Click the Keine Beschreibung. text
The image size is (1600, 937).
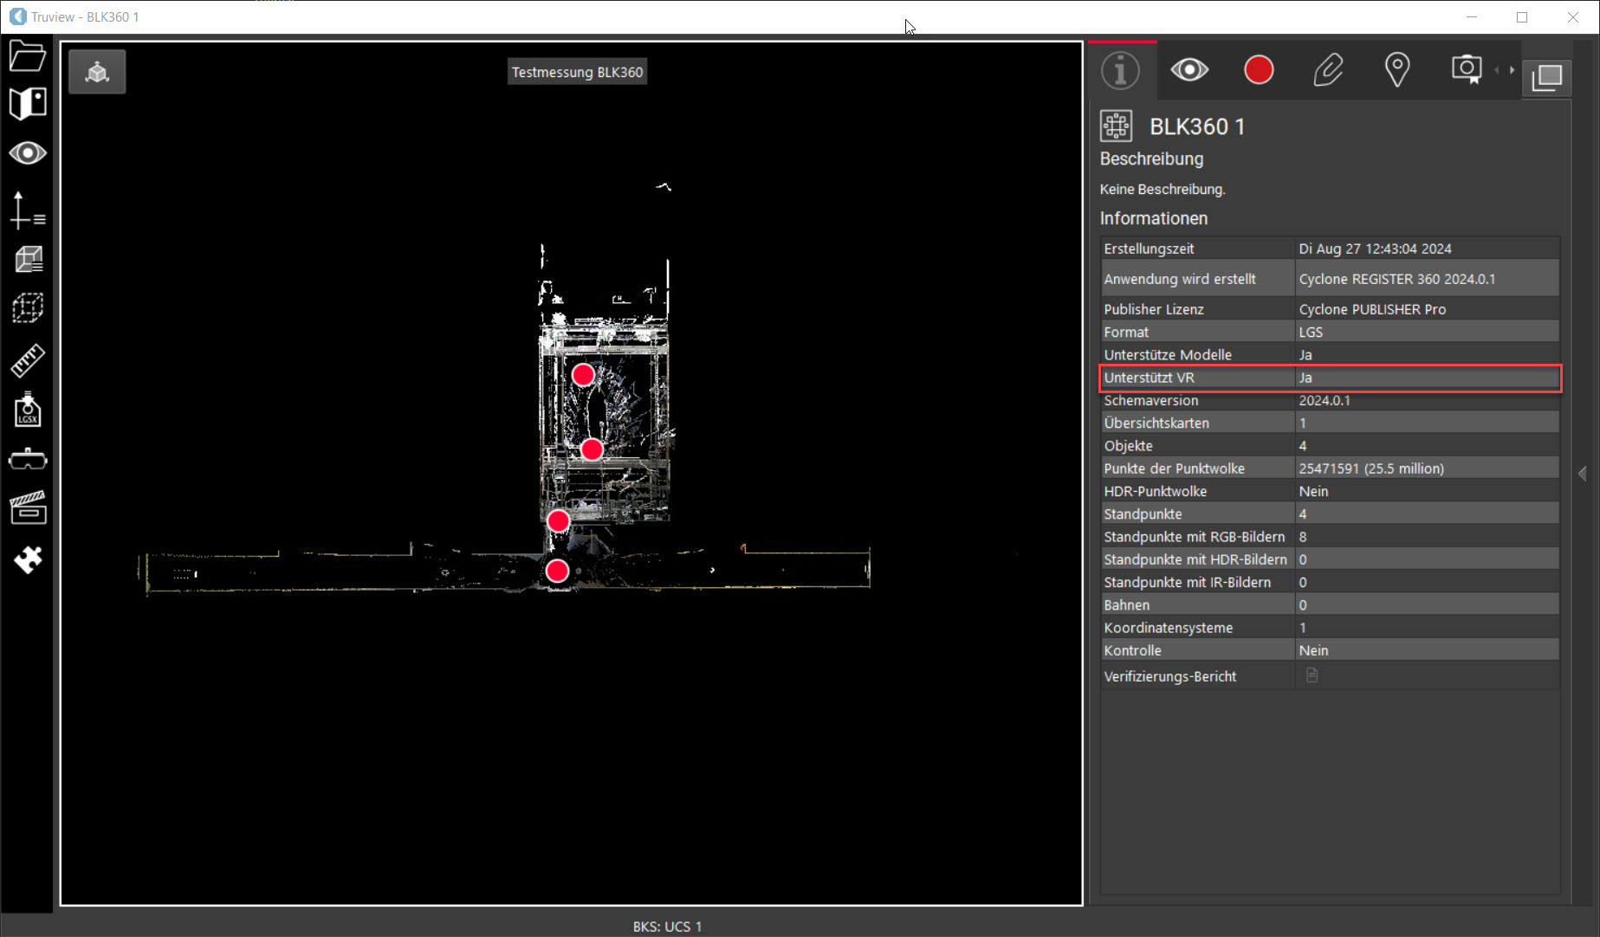(x=1163, y=189)
